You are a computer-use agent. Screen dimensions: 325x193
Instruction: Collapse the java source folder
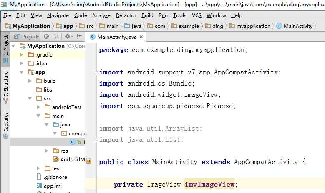(46, 125)
